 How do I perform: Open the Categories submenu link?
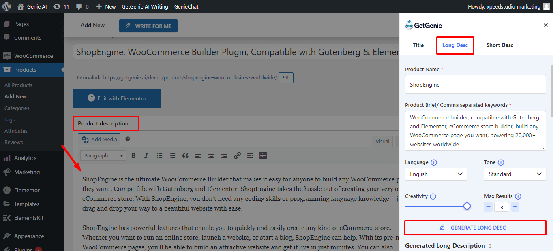coord(17,108)
